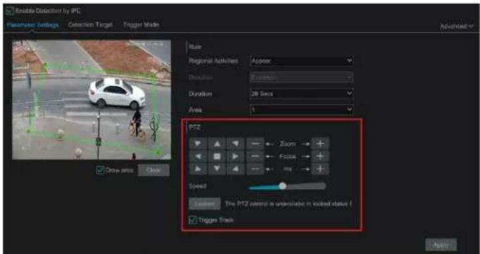Viewport: 480px width, 254px height.
Task: Decrease Iris with minus button
Action: tap(255, 169)
